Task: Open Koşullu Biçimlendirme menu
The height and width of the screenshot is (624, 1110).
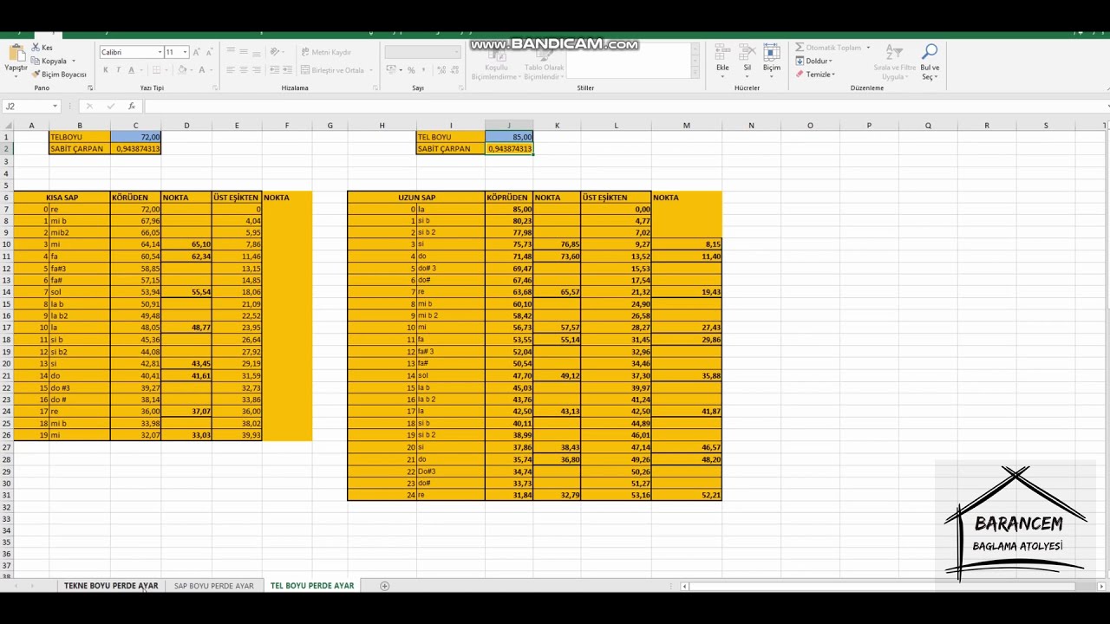Action: pyautogui.click(x=495, y=62)
